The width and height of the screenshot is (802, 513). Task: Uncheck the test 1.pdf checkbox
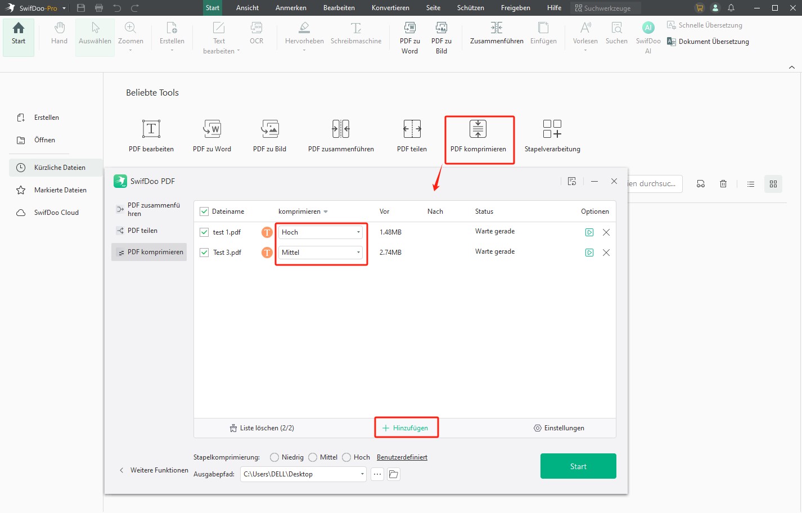(x=204, y=232)
